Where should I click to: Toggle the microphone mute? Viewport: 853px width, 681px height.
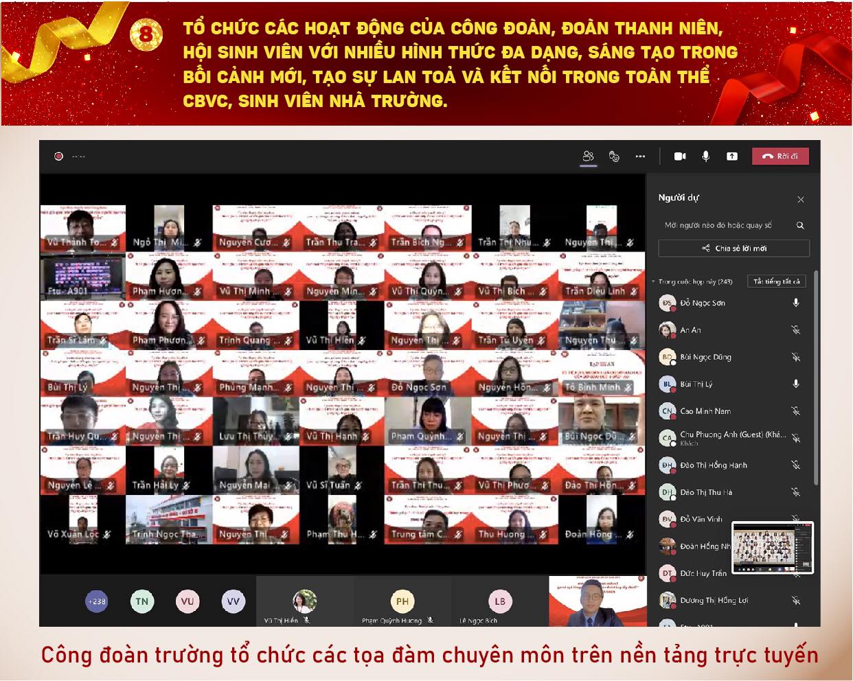(705, 157)
